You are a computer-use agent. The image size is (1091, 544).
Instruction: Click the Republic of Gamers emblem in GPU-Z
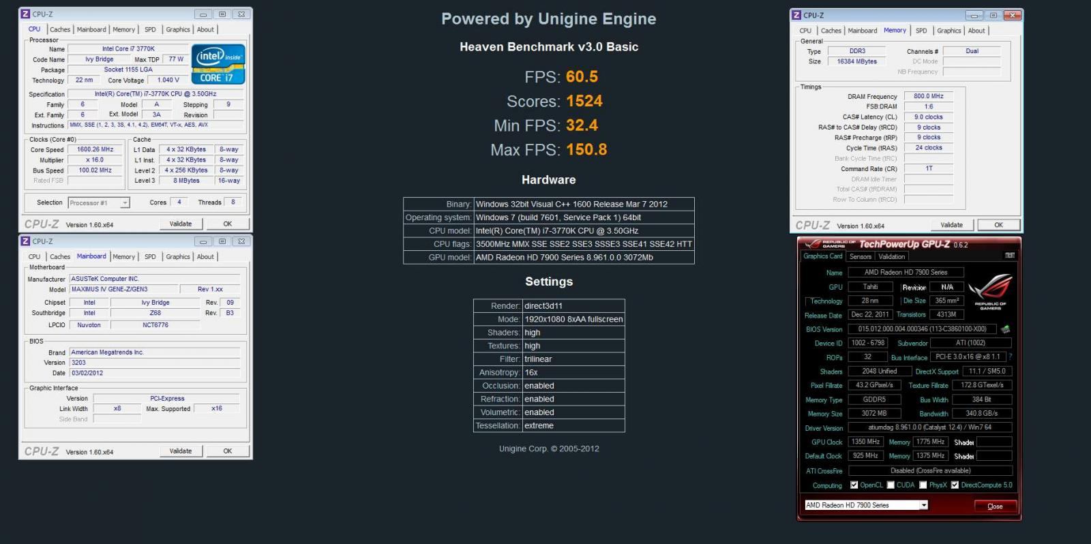(x=990, y=292)
